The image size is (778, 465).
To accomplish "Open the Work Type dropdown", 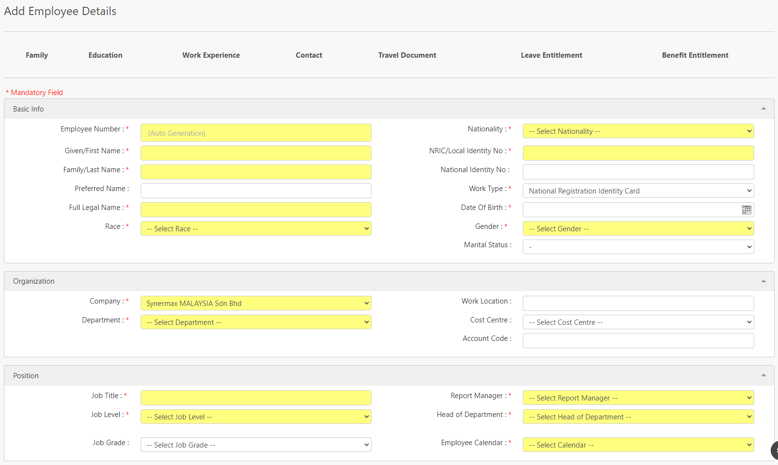I will (x=638, y=191).
